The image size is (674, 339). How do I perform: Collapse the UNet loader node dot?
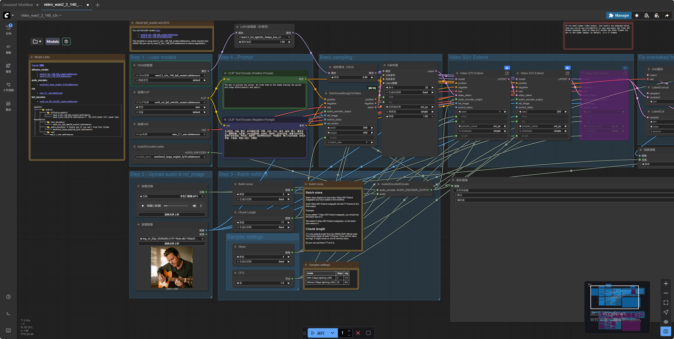pos(134,65)
